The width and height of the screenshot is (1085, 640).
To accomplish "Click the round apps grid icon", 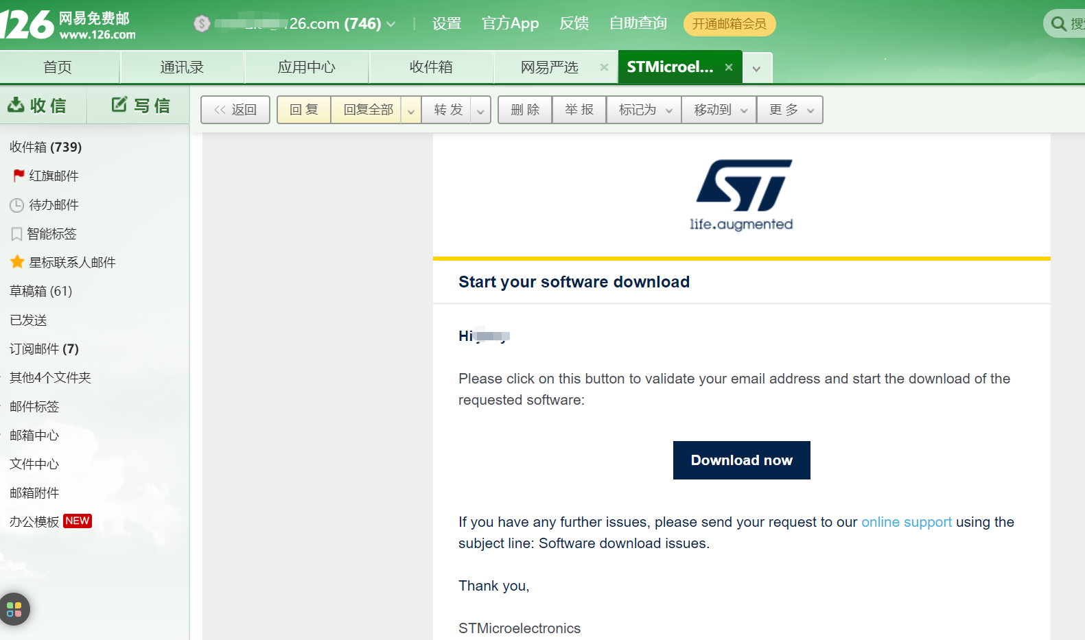I will pyautogui.click(x=14, y=609).
